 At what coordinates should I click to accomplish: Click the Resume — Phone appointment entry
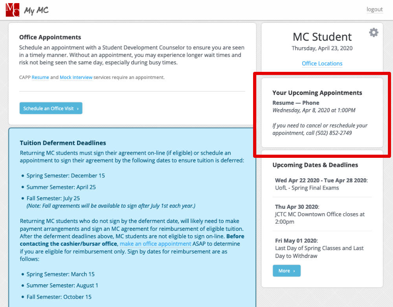coord(296,103)
